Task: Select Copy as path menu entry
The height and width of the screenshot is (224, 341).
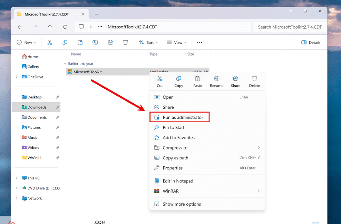Action: 176,158
